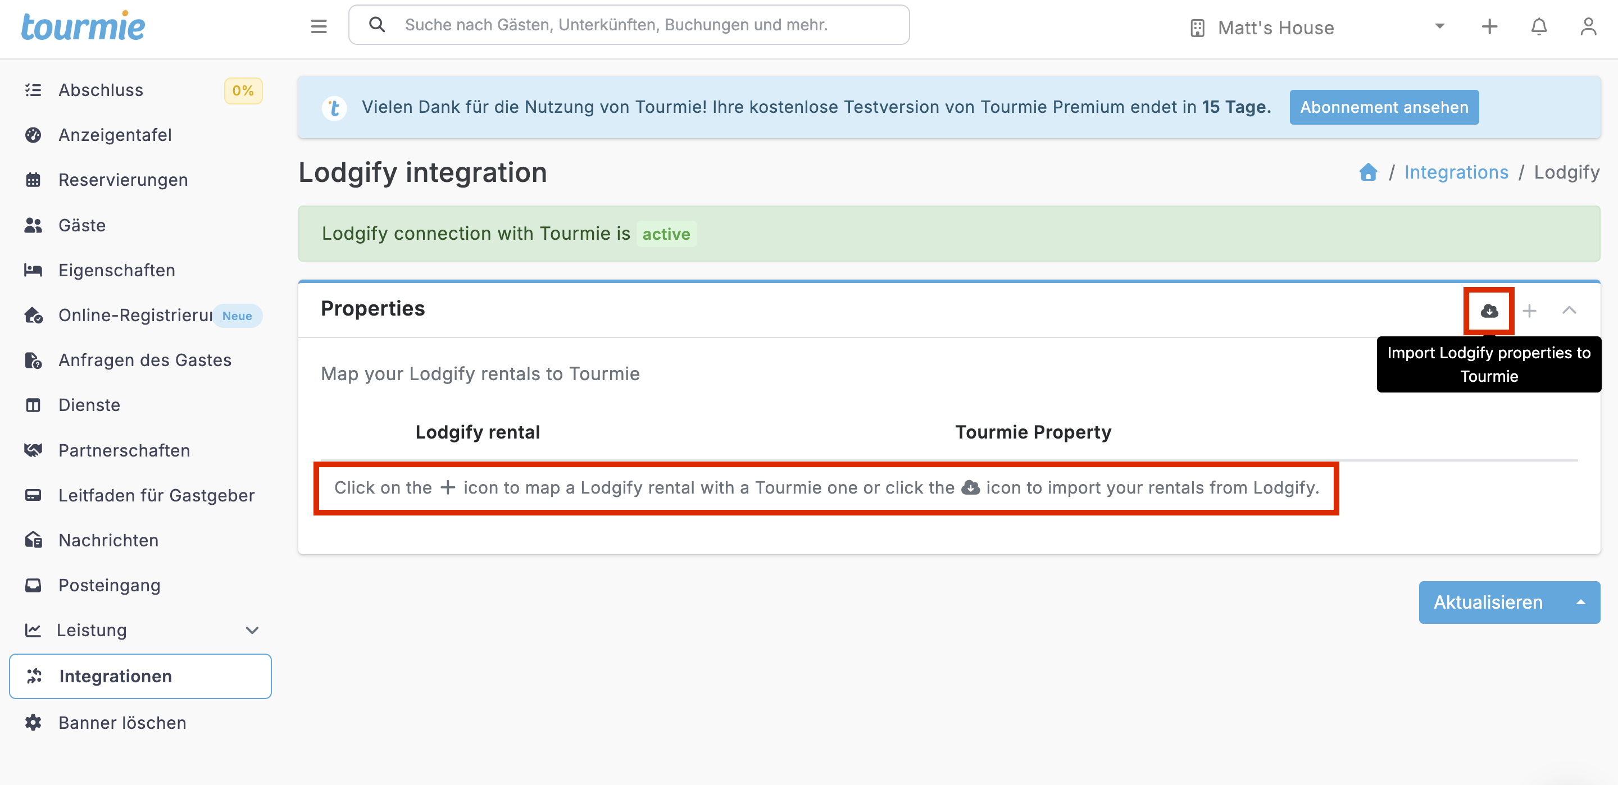The width and height of the screenshot is (1618, 785).
Task: Click the Abschluss 0% progress badge
Action: tap(243, 90)
